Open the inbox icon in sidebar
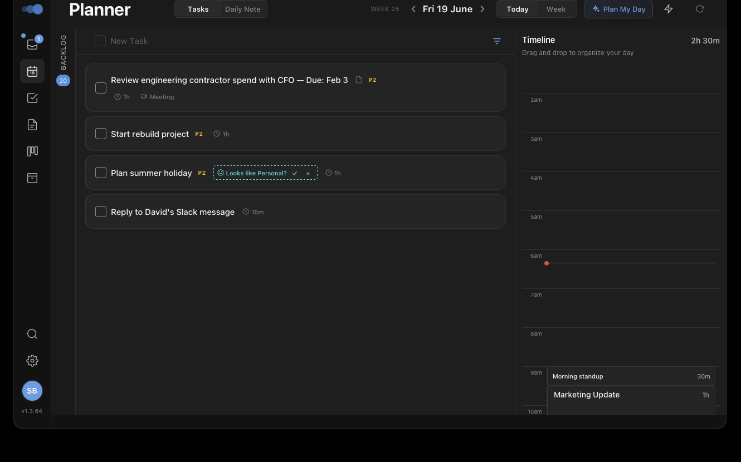 [32, 45]
